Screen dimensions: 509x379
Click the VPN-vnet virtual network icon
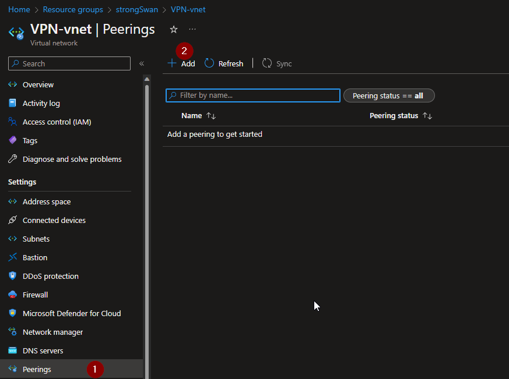[x=16, y=33]
